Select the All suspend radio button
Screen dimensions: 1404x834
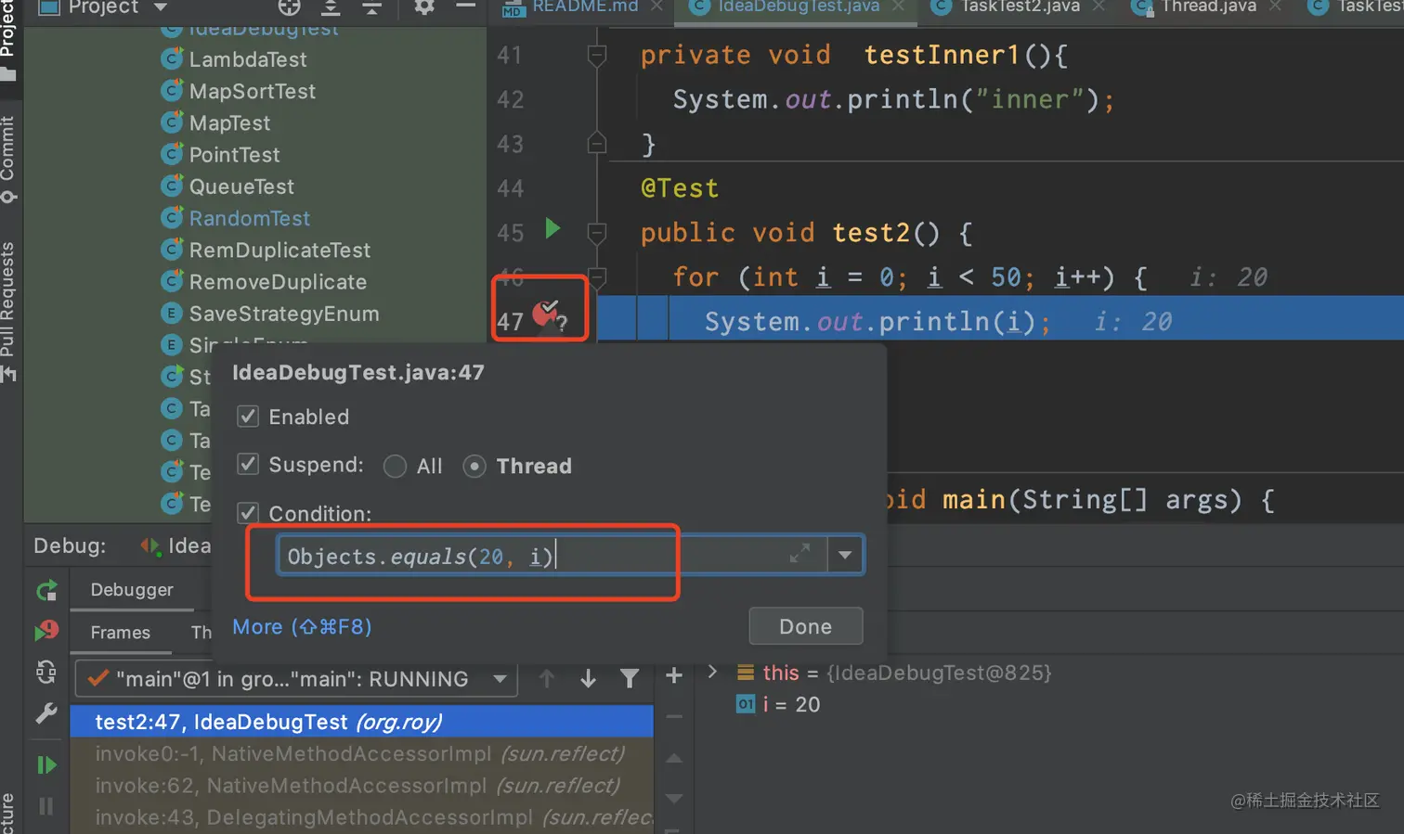[x=395, y=466]
